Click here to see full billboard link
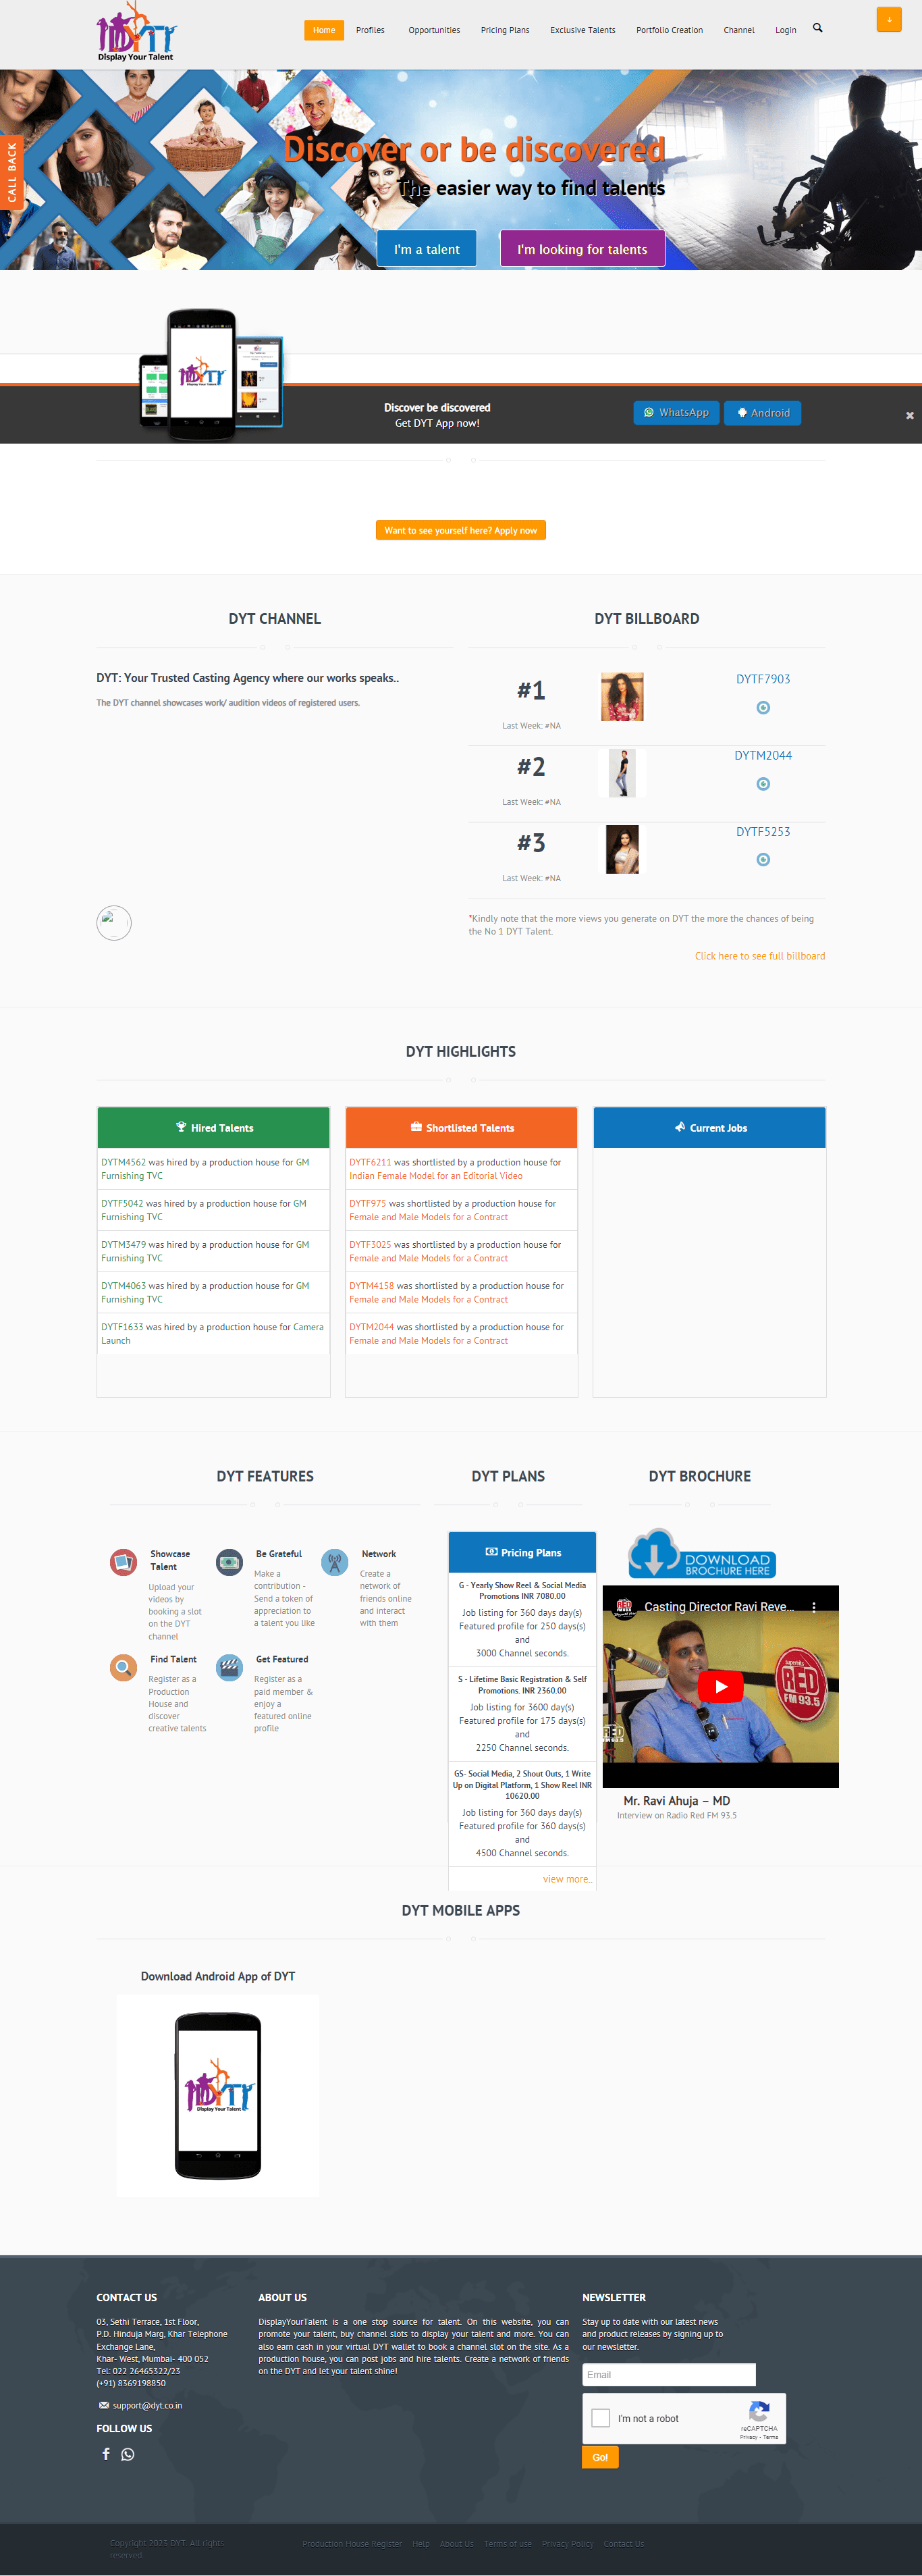Screen dimensions: 922x2576 pyautogui.click(x=760, y=956)
